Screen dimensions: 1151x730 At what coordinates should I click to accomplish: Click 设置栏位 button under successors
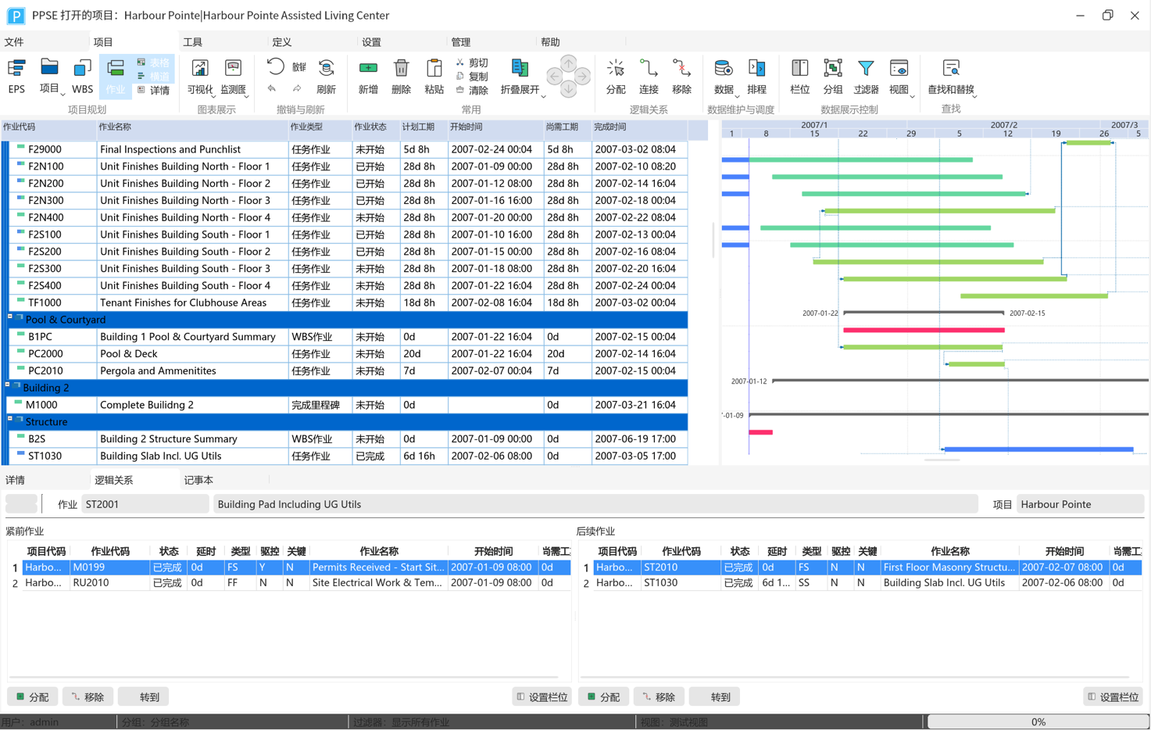click(1113, 696)
